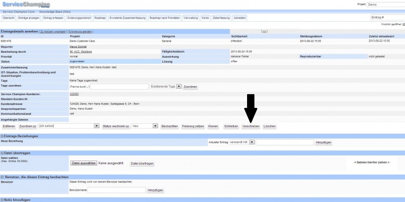Click the Benutzername input field
The height and width of the screenshot is (202, 405).
click(x=116, y=190)
